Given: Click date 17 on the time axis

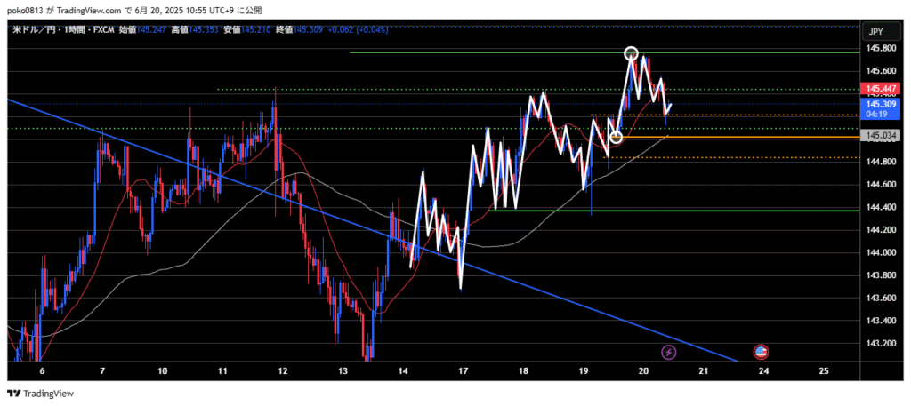Looking at the screenshot, I should pos(462,370).
